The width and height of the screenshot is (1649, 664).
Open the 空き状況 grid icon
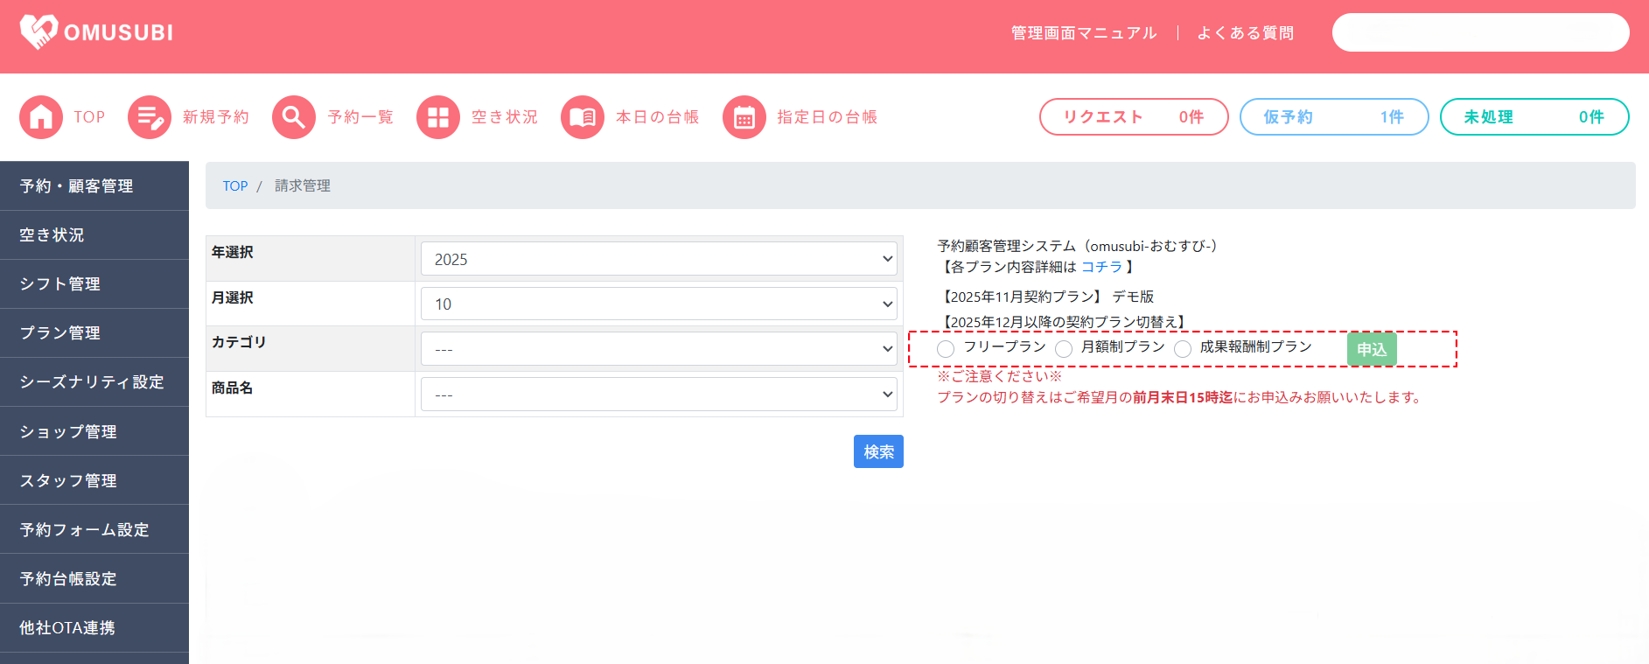[x=438, y=117]
